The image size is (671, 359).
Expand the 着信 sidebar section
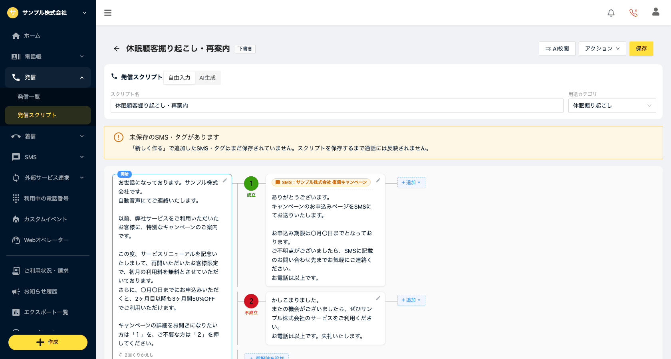(x=82, y=136)
